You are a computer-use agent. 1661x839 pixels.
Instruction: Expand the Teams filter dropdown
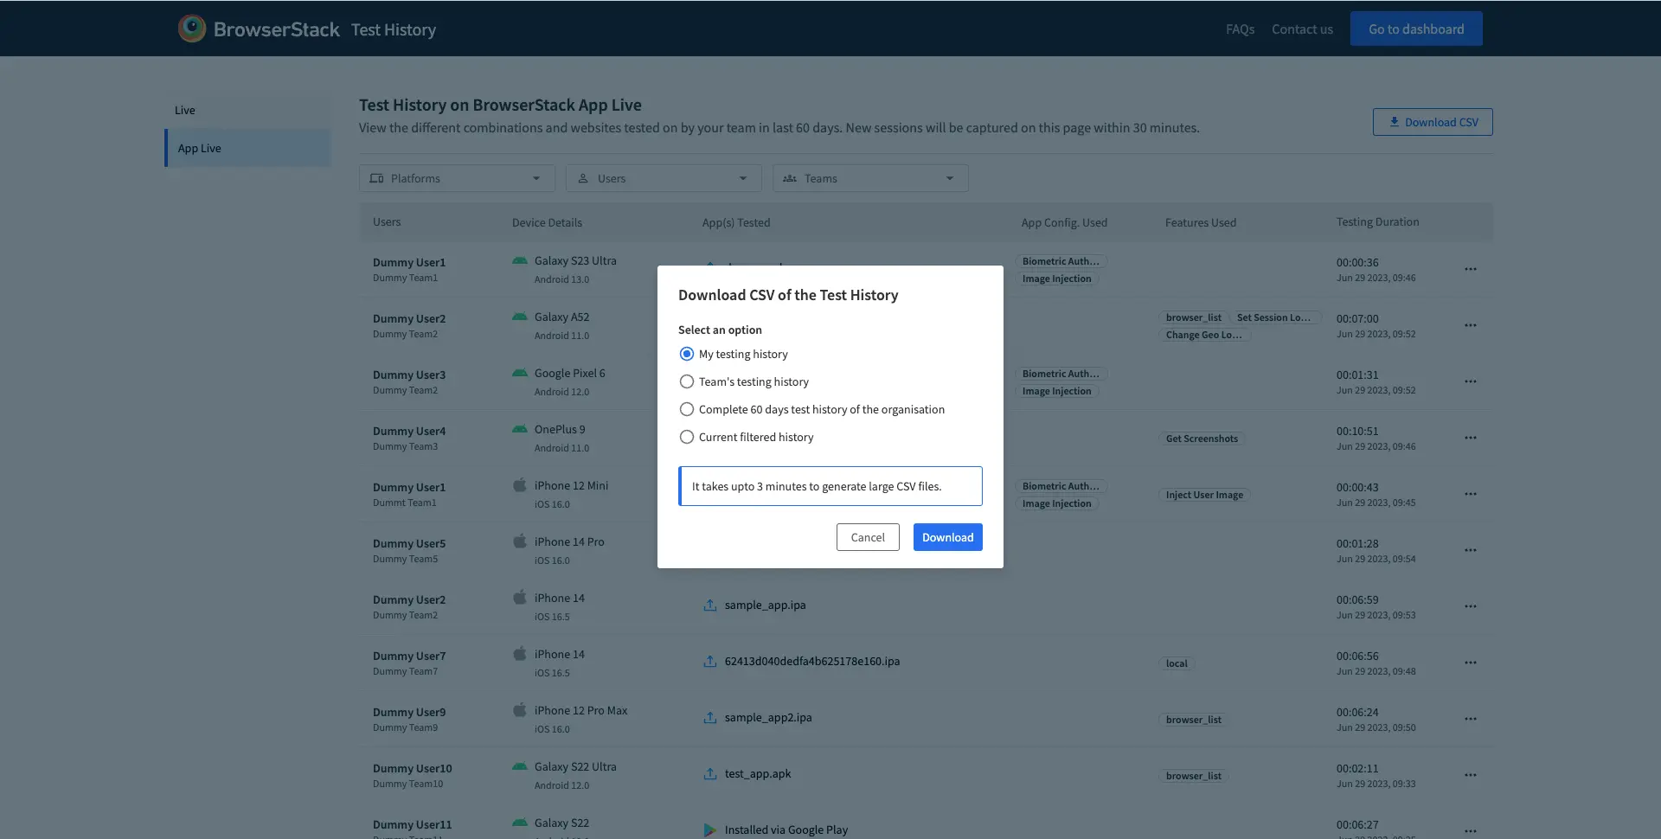[870, 178]
